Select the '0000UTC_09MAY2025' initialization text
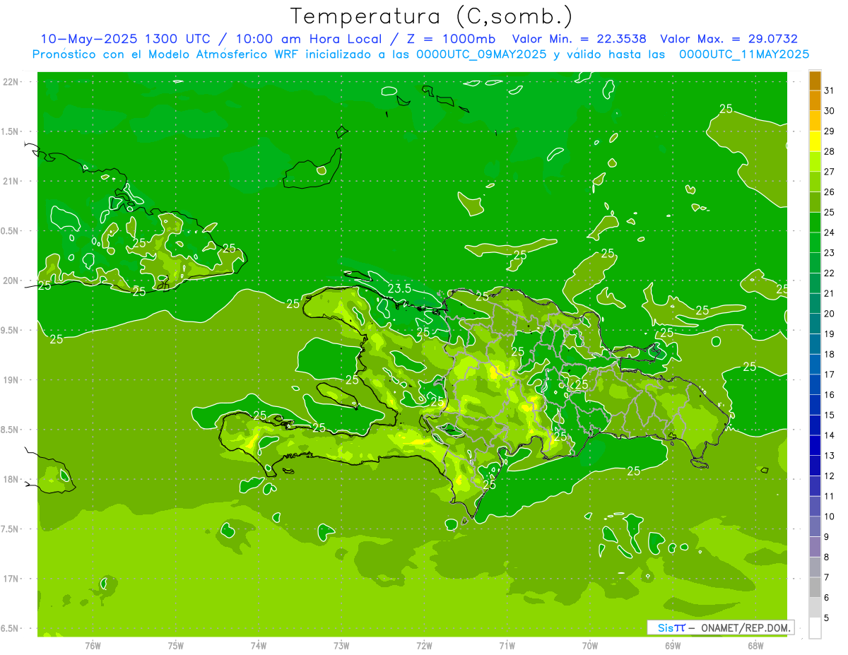Image resolution: width=848 pixels, height=655 pixels. click(481, 54)
